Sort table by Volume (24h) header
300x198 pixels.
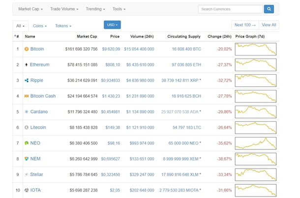tap(142, 36)
